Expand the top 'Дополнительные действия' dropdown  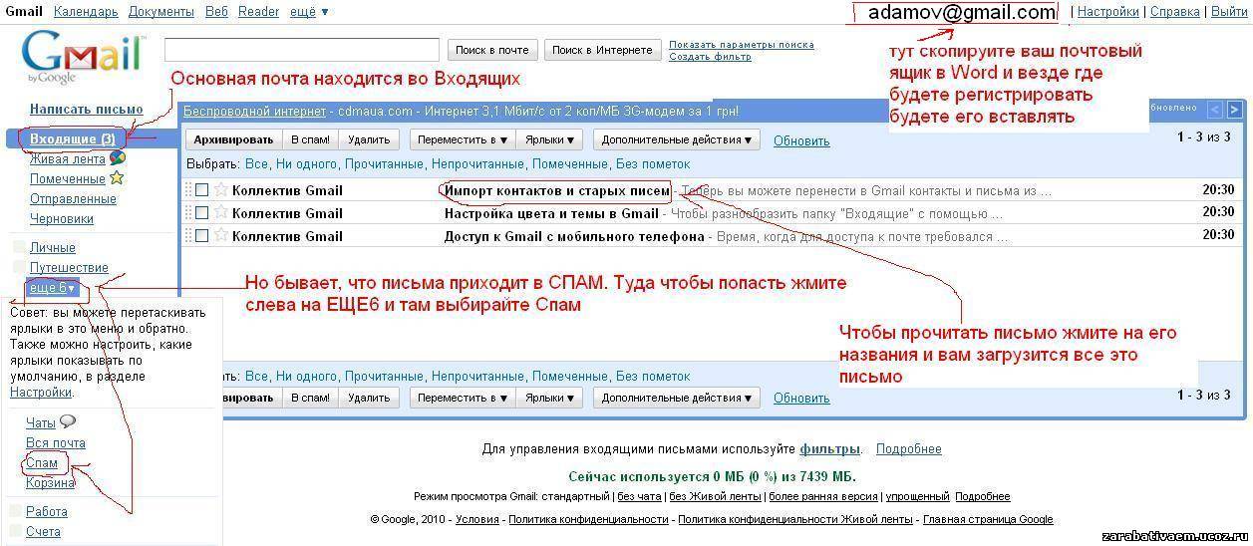pyautogui.click(x=676, y=140)
